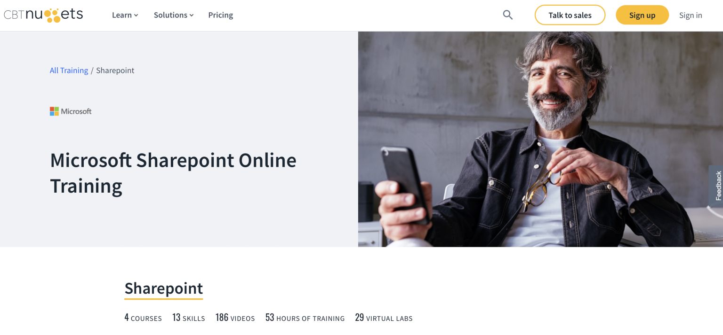Select the 29 VIRTUAL LABS stat
The image size is (723, 335).
point(383,318)
